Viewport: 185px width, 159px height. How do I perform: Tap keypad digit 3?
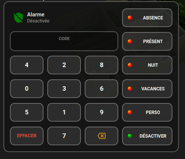(64, 88)
